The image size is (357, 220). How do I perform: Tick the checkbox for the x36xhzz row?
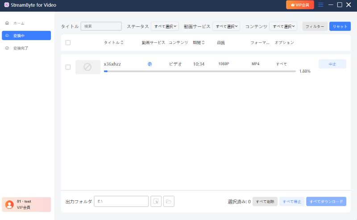click(68, 67)
